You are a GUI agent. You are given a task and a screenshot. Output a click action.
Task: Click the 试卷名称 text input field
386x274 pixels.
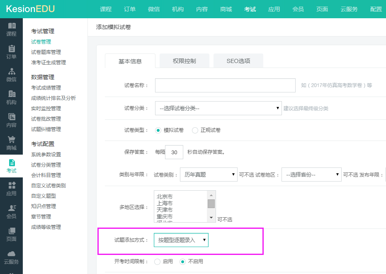click(x=225, y=85)
